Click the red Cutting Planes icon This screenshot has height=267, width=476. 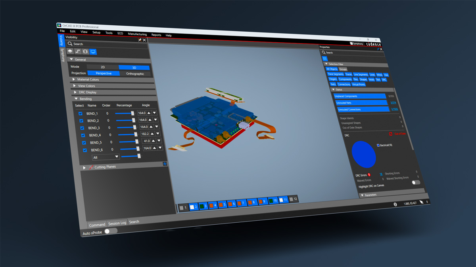pyautogui.click(x=91, y=167)
